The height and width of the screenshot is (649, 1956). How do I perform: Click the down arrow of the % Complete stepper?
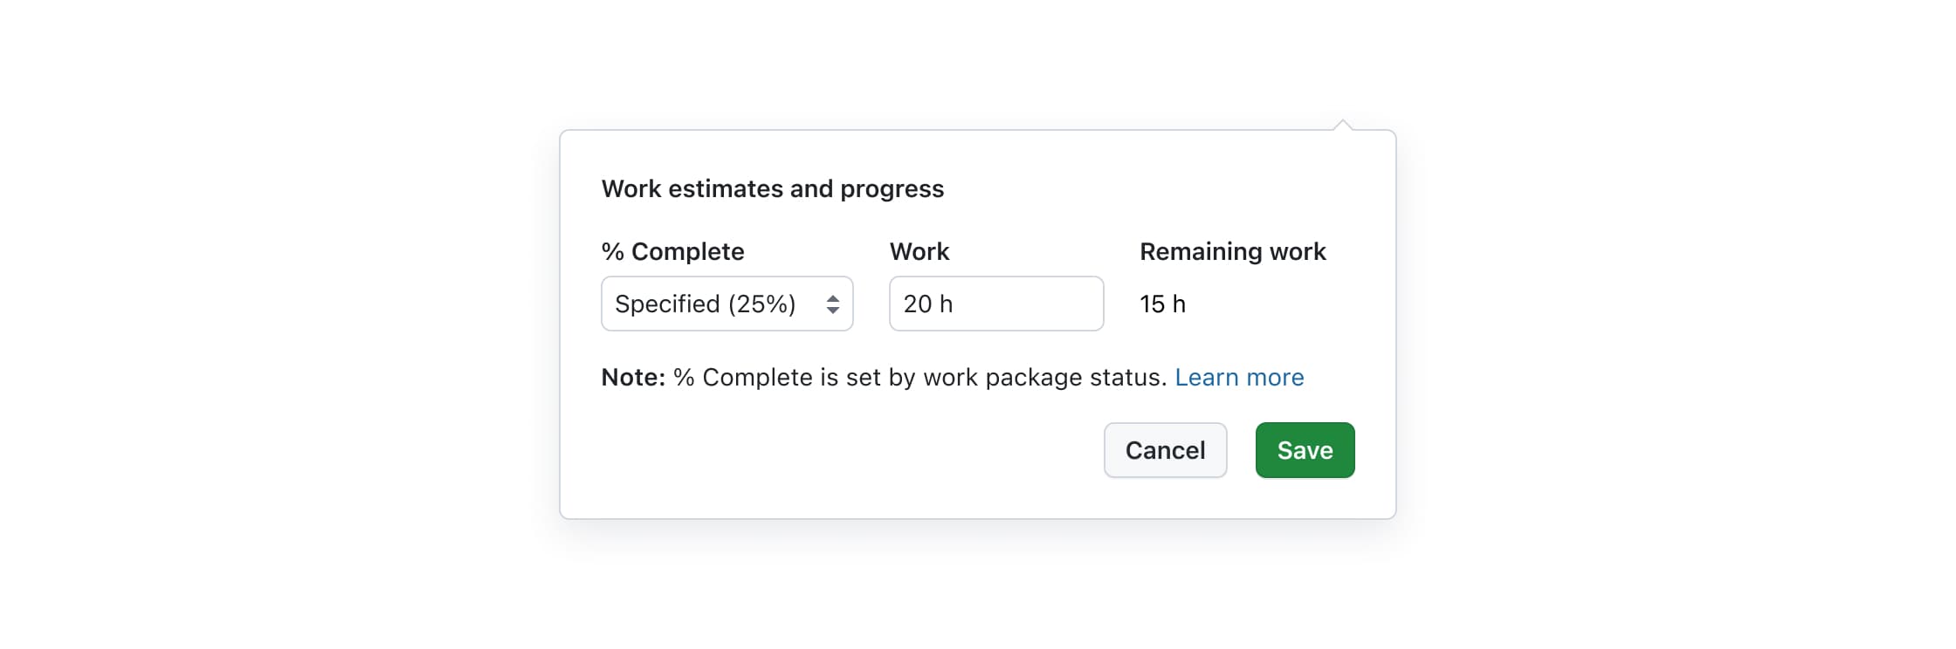point(834,311)
